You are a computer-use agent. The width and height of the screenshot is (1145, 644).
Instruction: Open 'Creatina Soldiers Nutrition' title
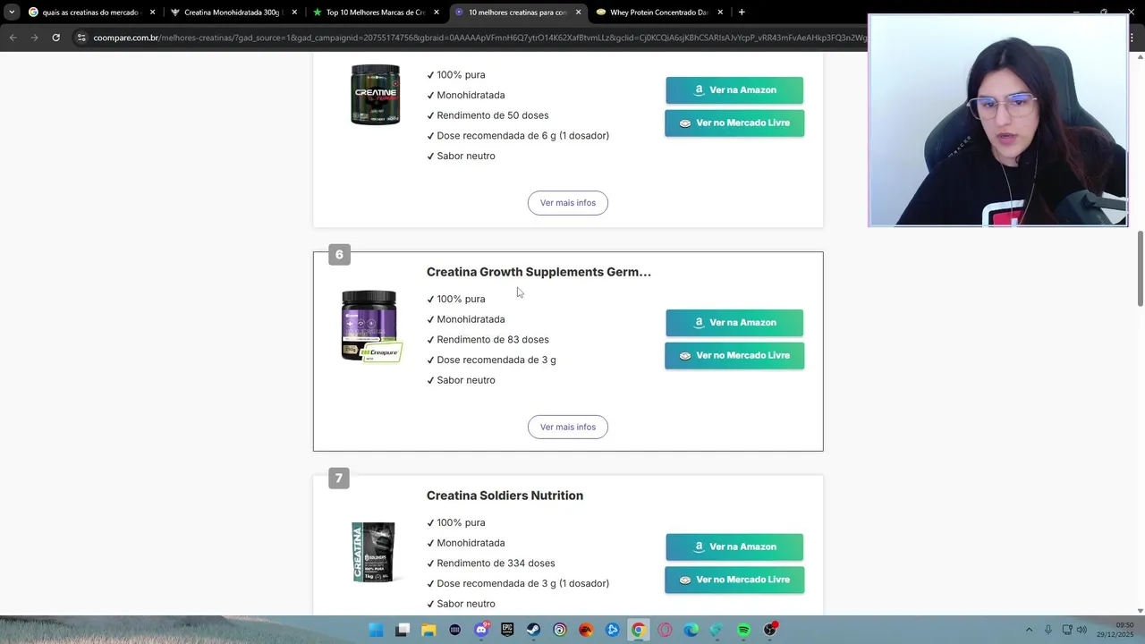(505, 496)
